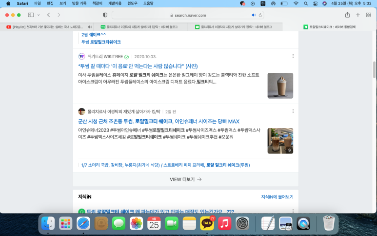Viewport: 377px width, 236px height.
Task: Click the page vertical scrollbar thumb
Action: pos(374,70)
